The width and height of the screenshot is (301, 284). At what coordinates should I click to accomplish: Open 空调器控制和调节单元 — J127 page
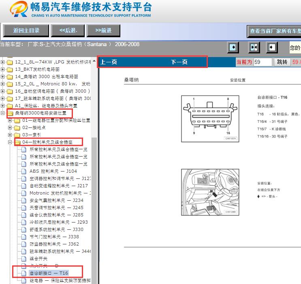(60, 178)
